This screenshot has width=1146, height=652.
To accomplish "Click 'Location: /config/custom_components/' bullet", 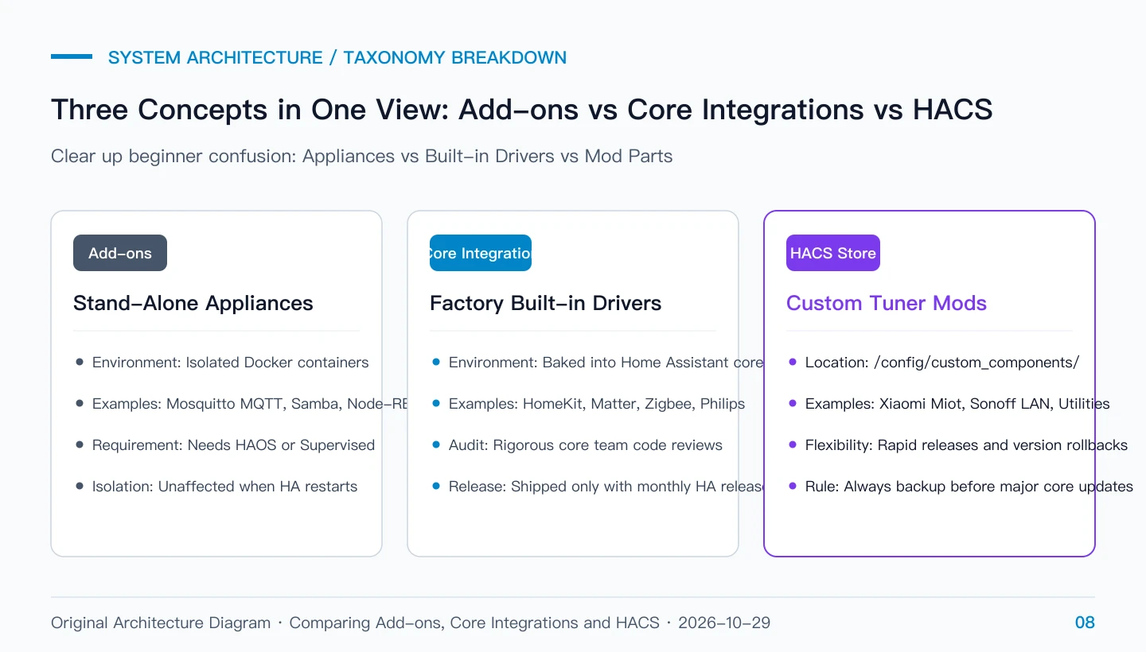I will (942, 363).
